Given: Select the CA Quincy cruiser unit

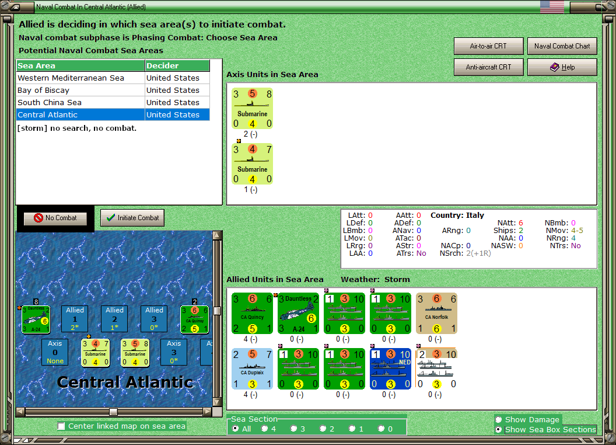Looking at the screenshot, I should click(x=252, y=313).
